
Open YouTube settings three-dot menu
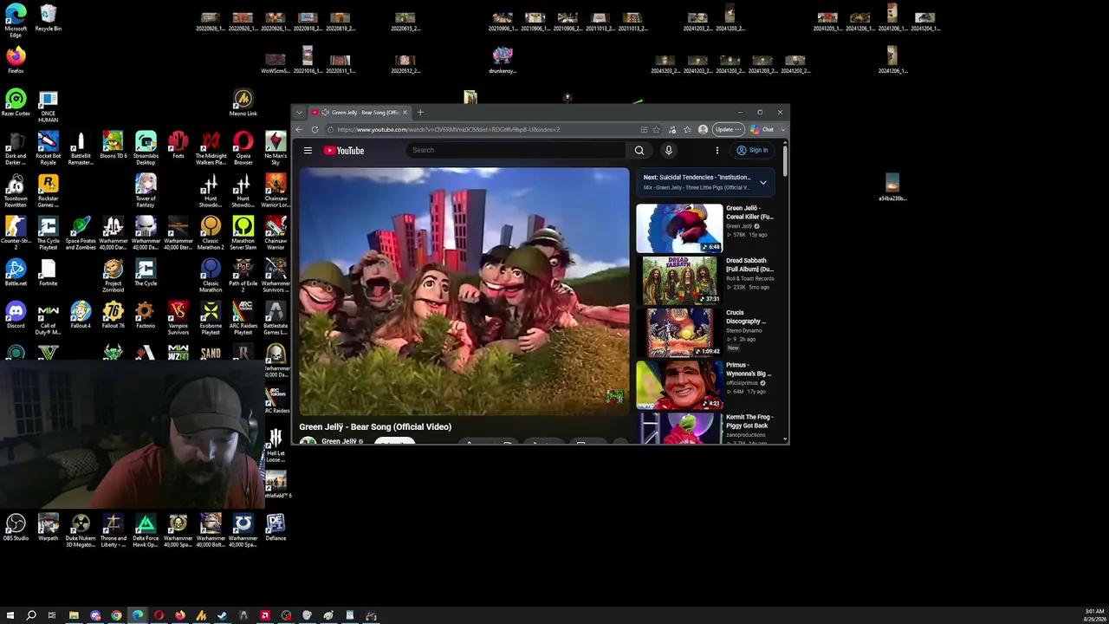717,151
